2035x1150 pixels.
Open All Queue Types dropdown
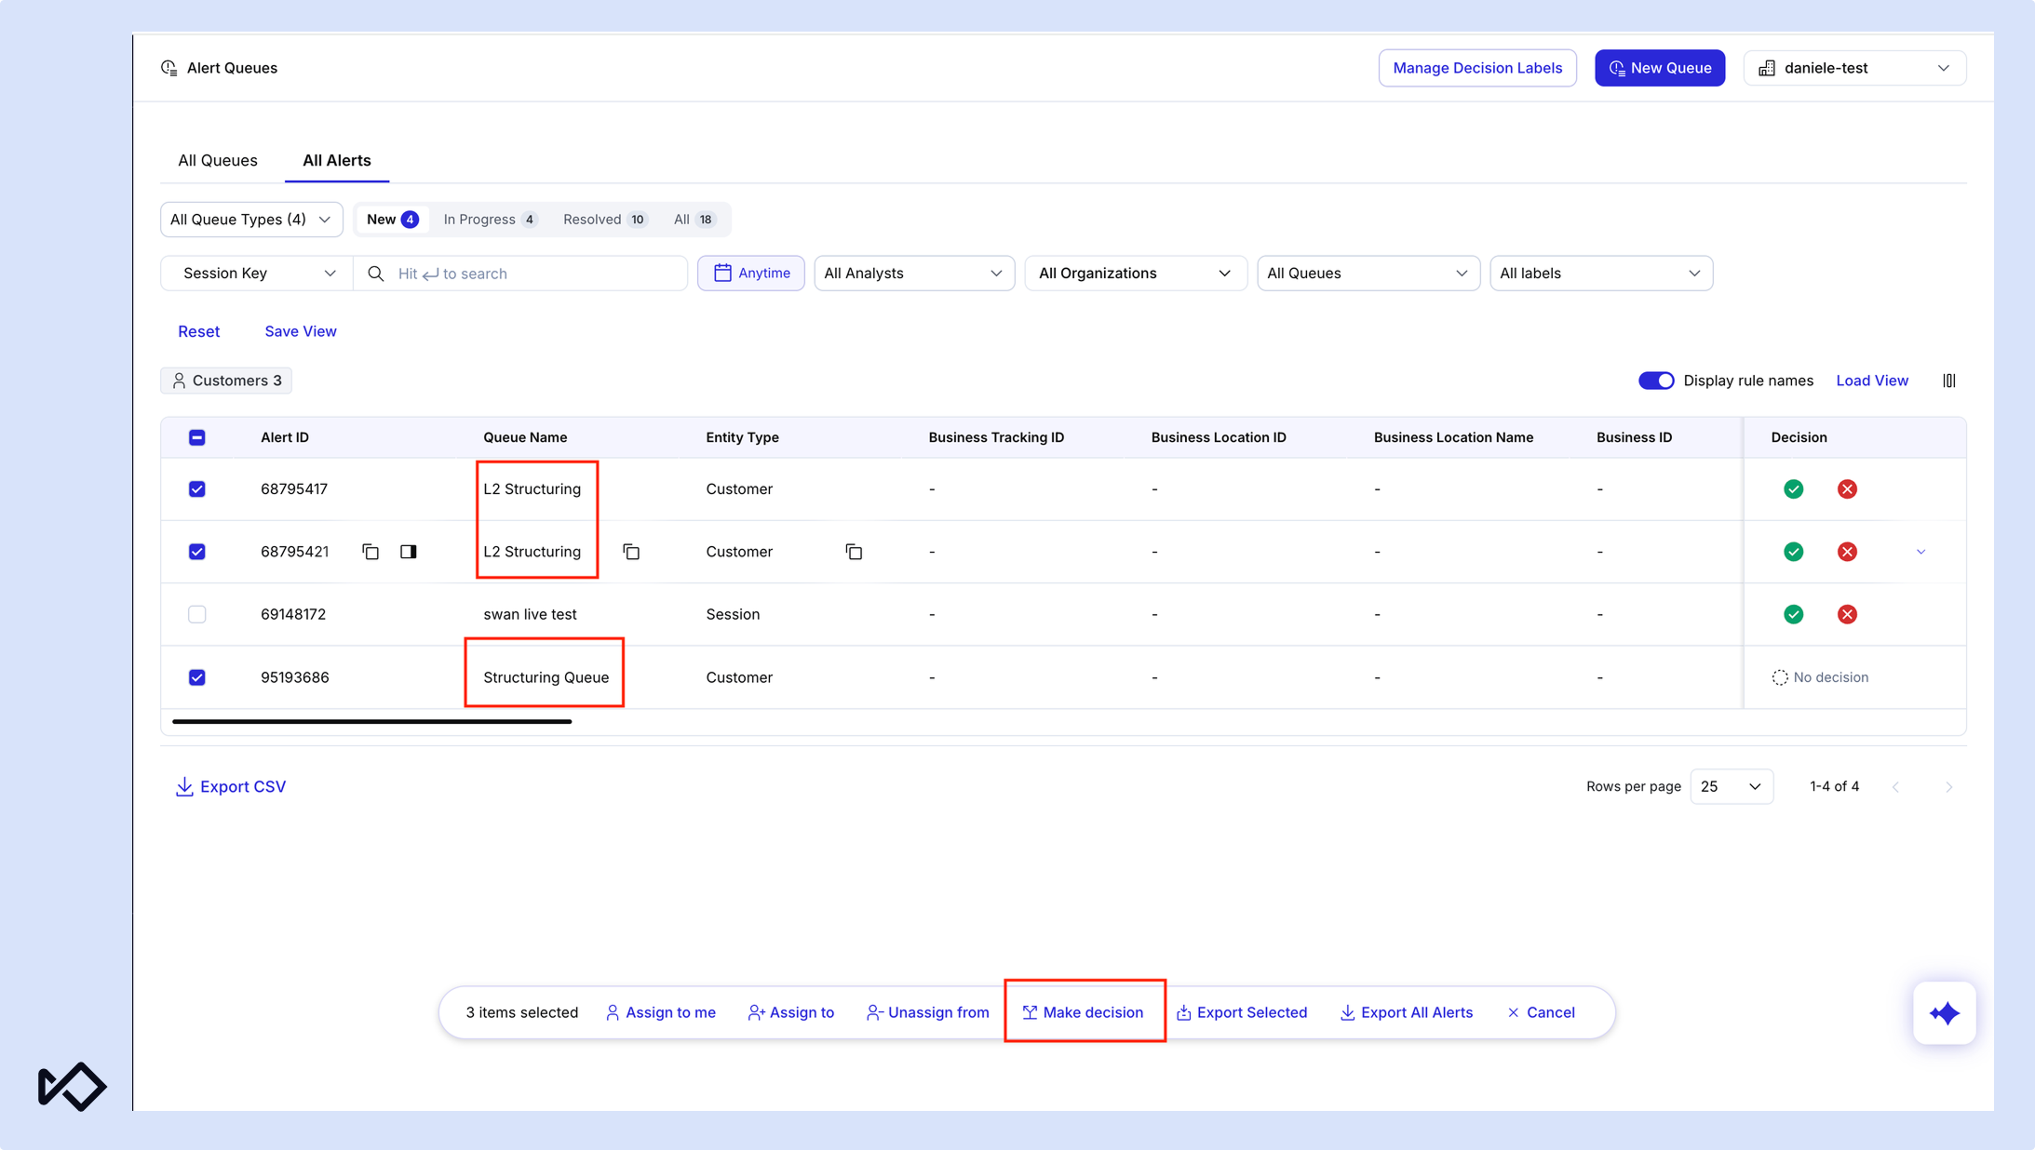click(251, 220)
